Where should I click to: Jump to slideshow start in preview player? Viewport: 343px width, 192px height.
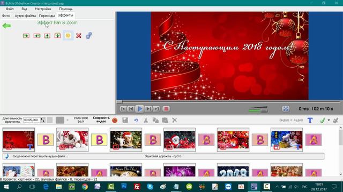click(123, 109)
